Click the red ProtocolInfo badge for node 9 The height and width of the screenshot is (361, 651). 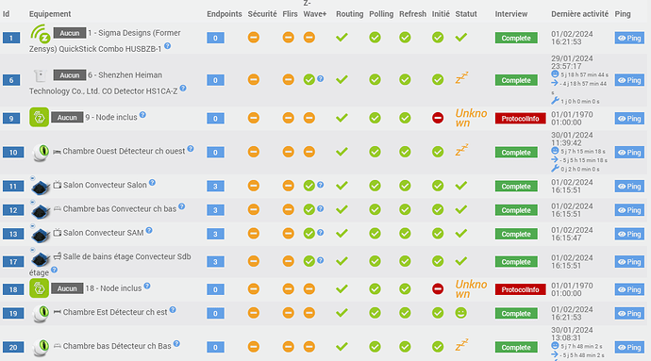520,119
